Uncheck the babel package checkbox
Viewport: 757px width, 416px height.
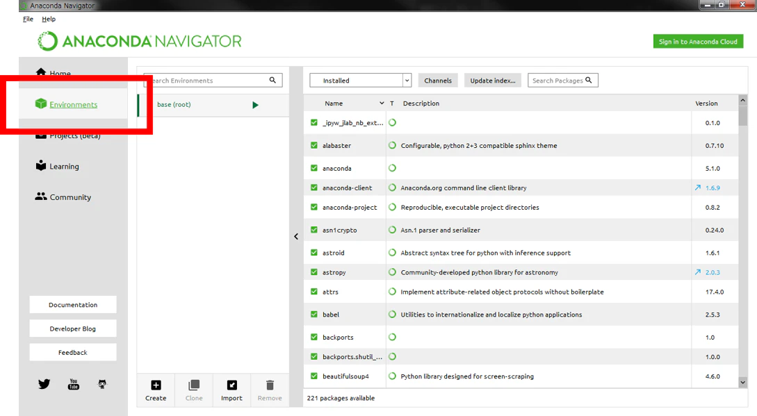[314, 314]
